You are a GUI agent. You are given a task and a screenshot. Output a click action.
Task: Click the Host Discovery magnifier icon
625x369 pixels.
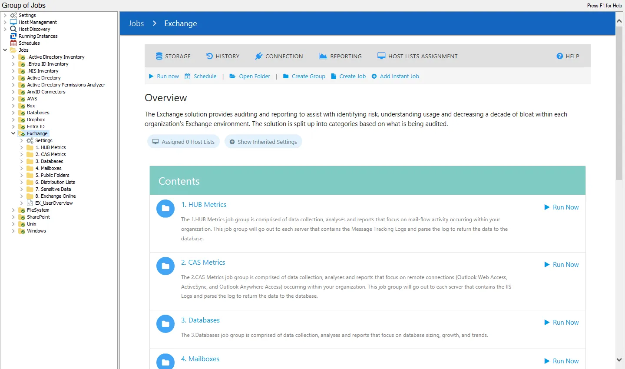(x=13, y=29)
